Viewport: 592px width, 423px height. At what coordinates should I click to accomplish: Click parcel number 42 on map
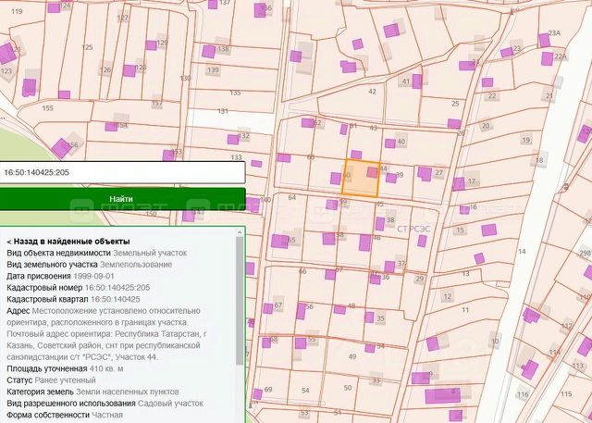pos(372,92)
